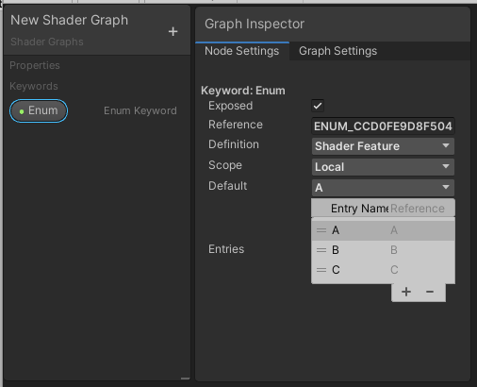Click the Reference field with ENUM_CCD0FE9D8F504
477x387 pixels.
pyautogui.click(x=383, y=126)
